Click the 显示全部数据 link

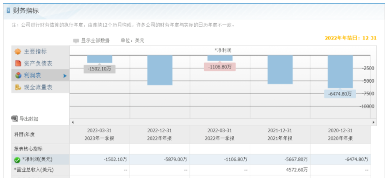click(x=95, y=41)
